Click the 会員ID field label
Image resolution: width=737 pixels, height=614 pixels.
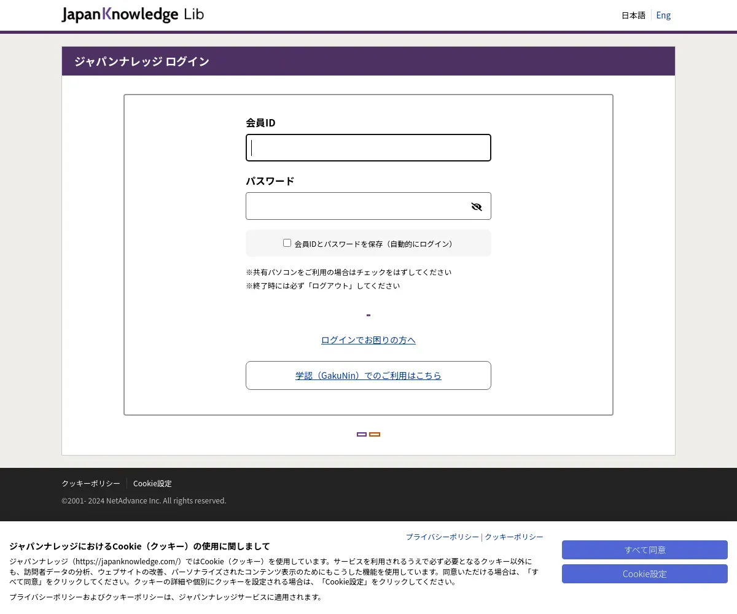click(x=260, y=123)
